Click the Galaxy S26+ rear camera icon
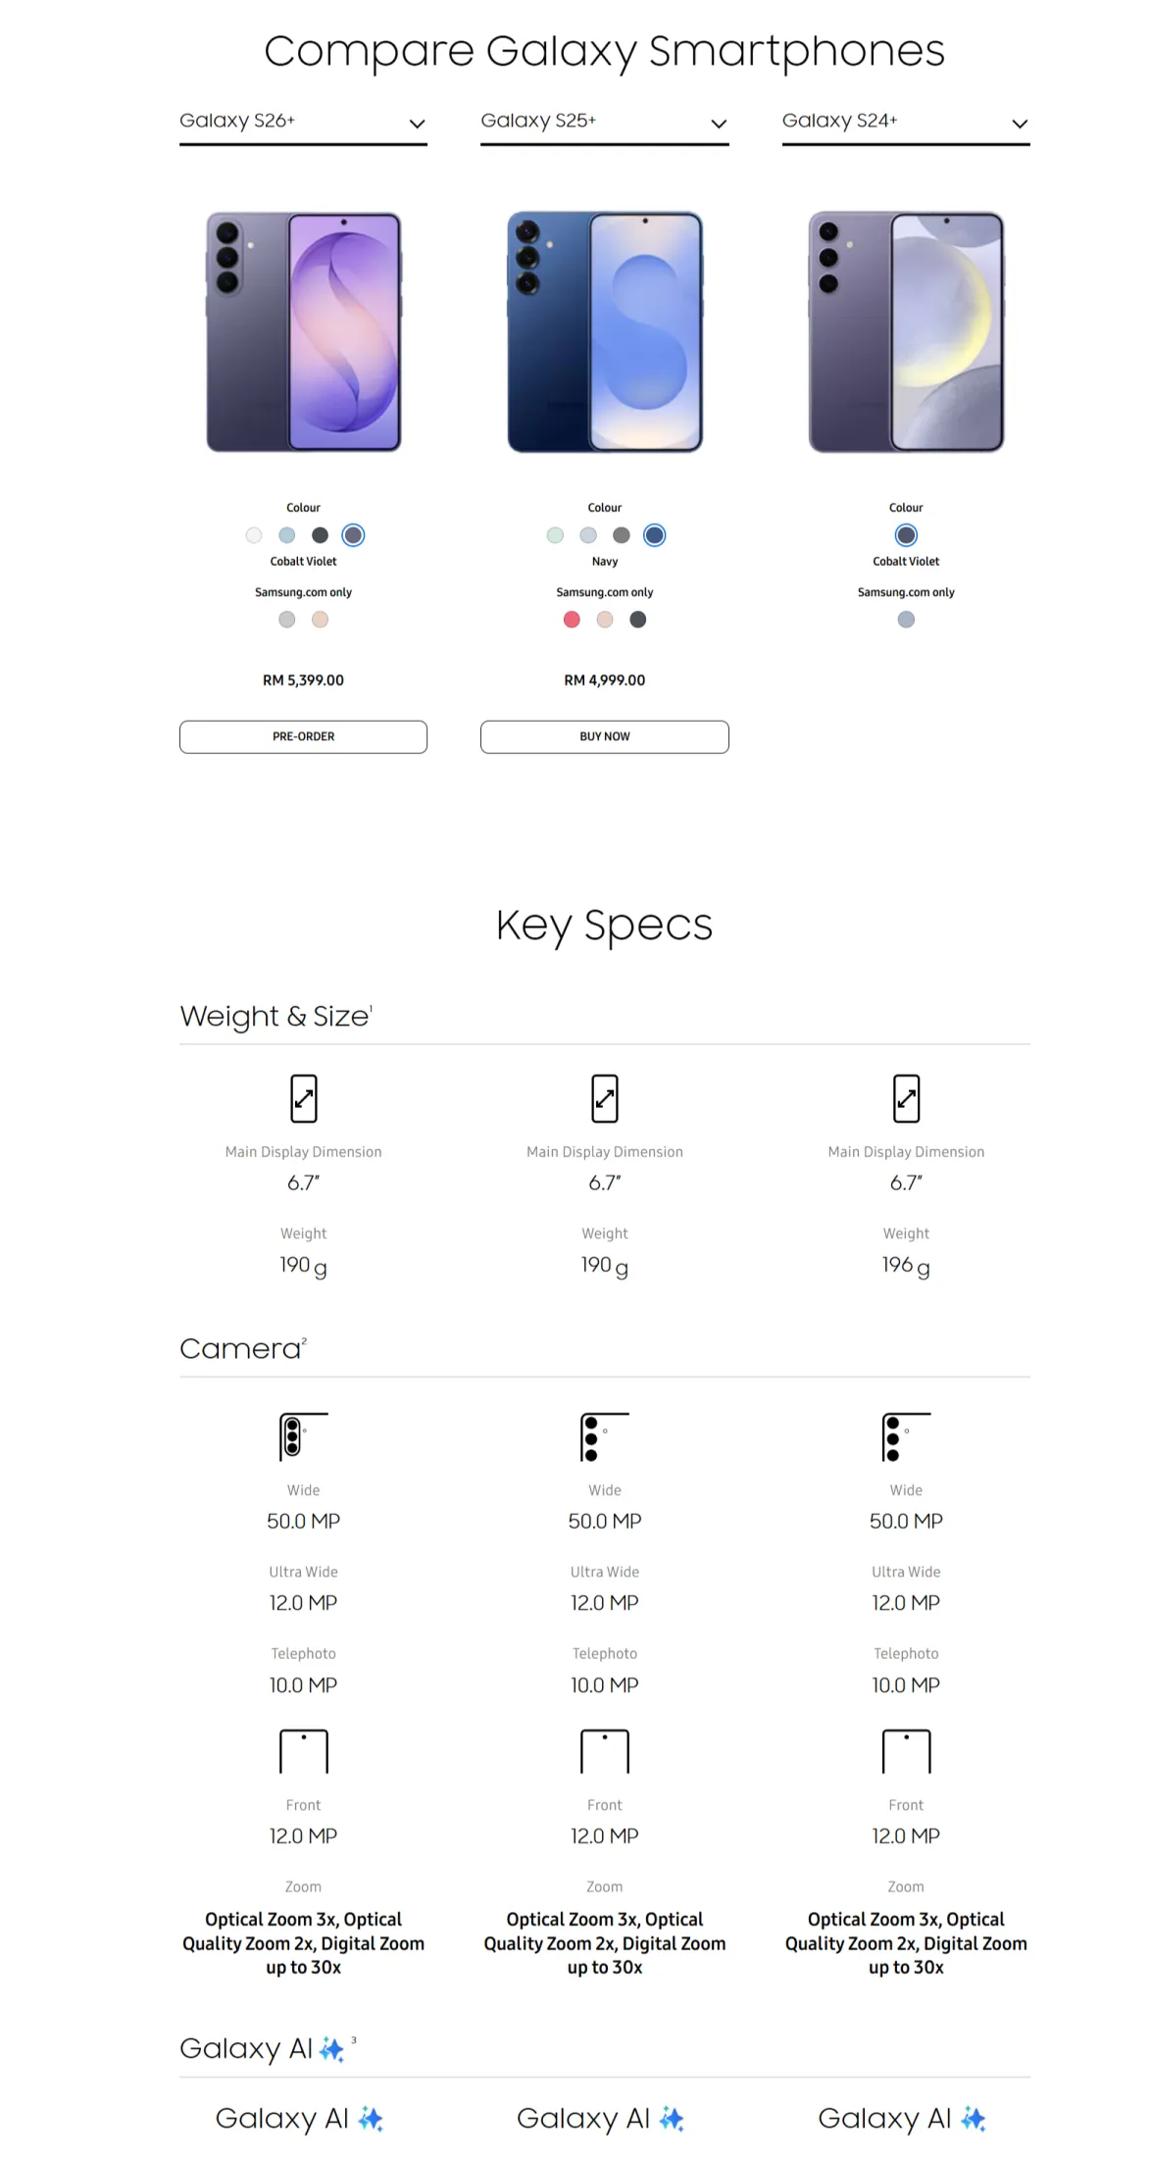Viewport: 1151px width, 2157px height. tap(302, 1436)
